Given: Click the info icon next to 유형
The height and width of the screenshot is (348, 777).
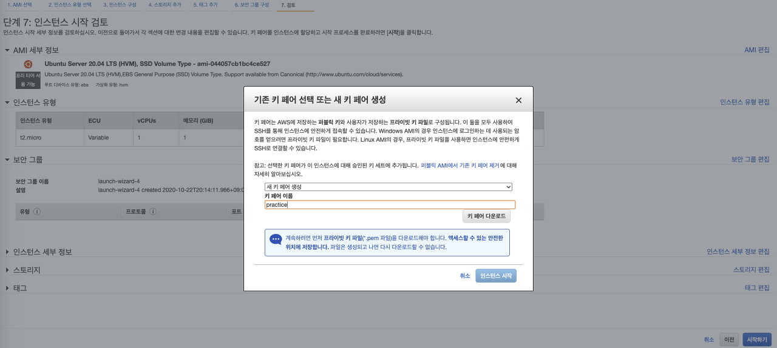Looking at the screenshot, I should (37, 212).
